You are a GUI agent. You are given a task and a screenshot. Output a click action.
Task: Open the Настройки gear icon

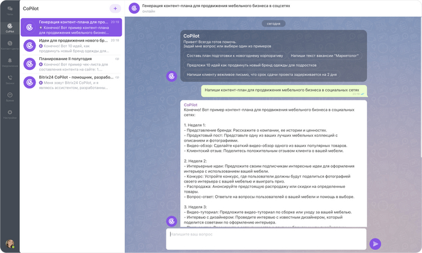coord(10,114)
